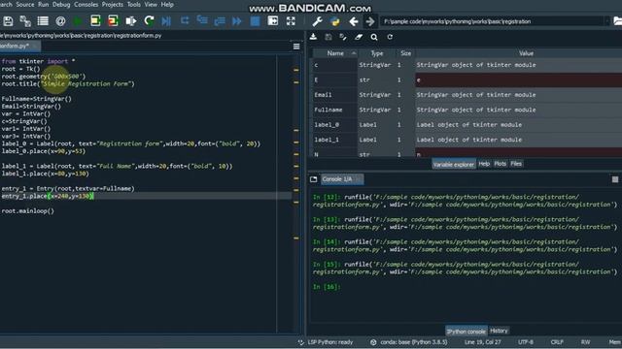Click the debugger step-return icon
Viewport: 622px width, 349px height.
pos(220,21)
